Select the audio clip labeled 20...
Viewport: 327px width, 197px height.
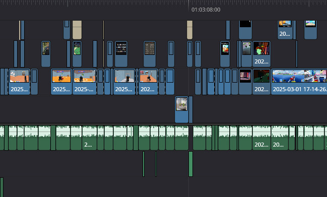(x=280, y=138)
